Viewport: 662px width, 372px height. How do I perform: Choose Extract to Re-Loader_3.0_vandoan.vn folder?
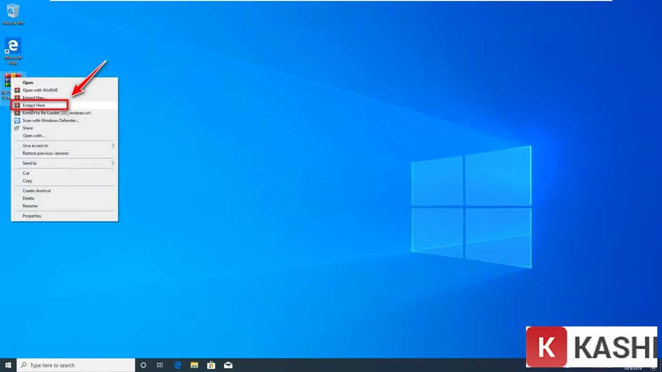57,113
